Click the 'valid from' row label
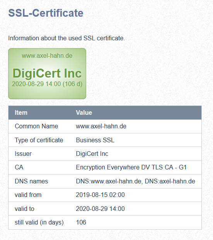The height and width of the screenshot is (240, 213). (28, 195)
